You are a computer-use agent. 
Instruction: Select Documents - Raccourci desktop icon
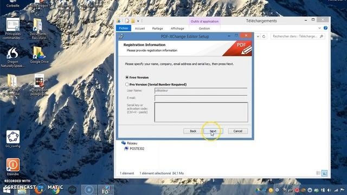tap(38, 29)
